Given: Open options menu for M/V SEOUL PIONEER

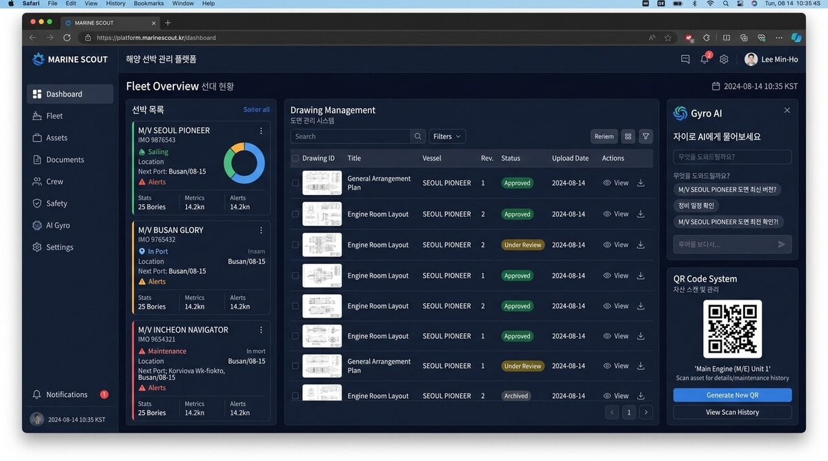Looking at the screenshot, I should pyautogui.click(x=261, y=130).
